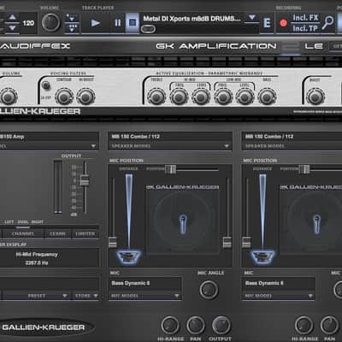Viewport: 342px width, 342px height.
Task: Click the Channel button
Action: 23,233
